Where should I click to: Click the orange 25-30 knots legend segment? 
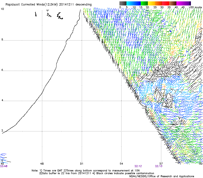(x=159, y=3)
